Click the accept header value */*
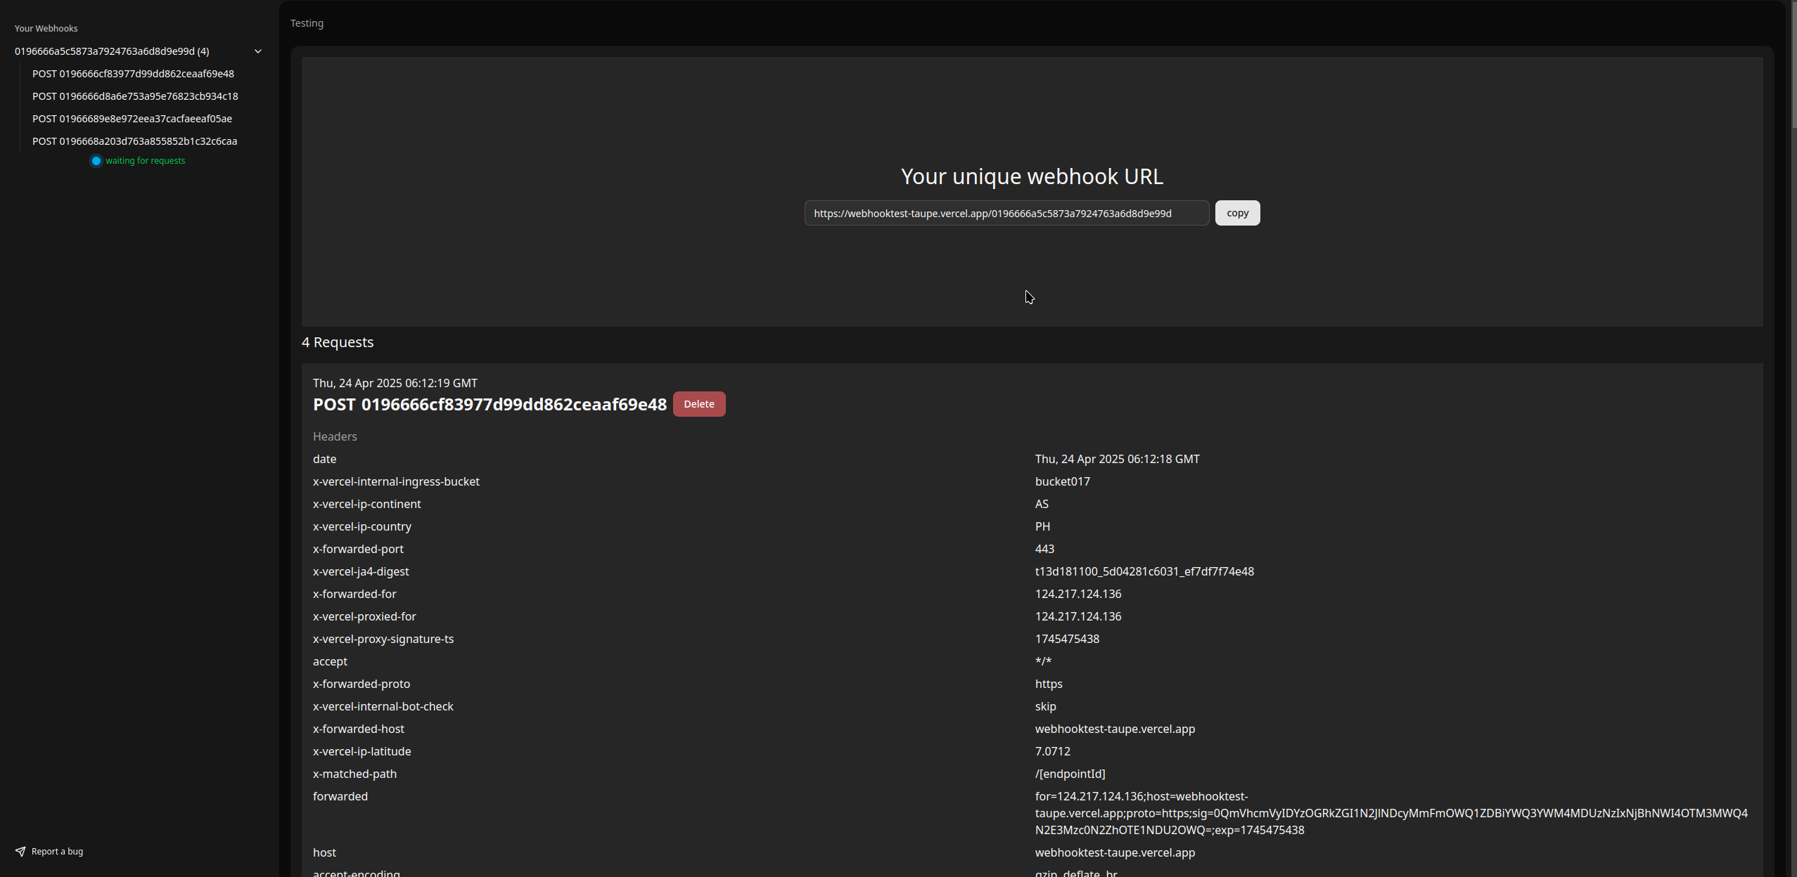This screenshot has width=1797, height=877. [1043, 661]
